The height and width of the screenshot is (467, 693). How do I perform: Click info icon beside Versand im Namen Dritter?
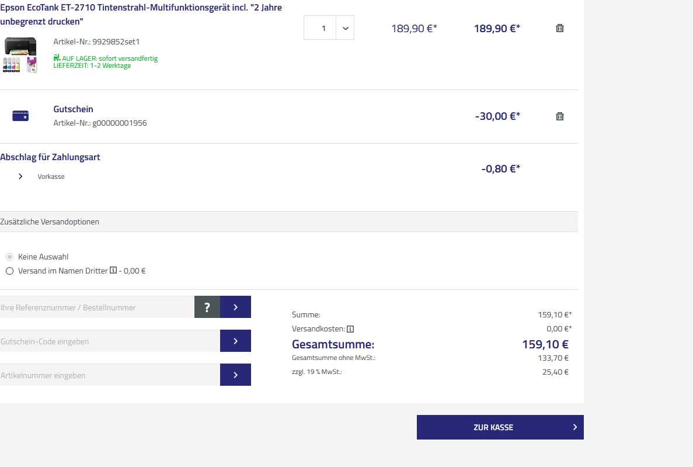pos(113,271)
